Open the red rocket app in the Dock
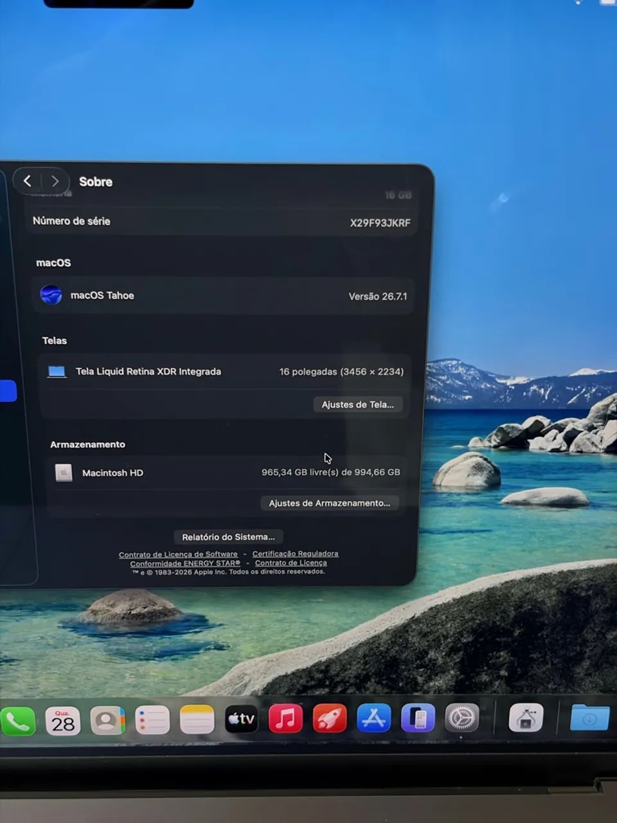The height and width of the screenshot is (823, 617). tap(330, 719)
